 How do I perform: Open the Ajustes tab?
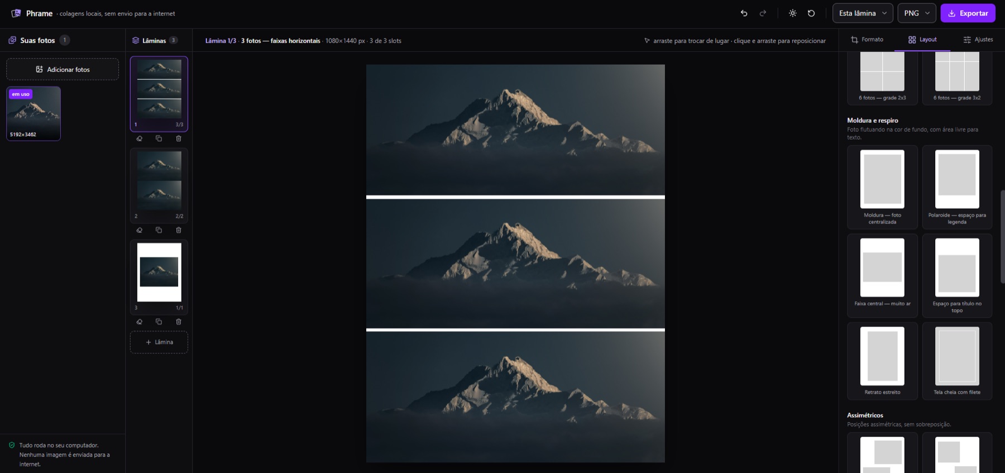pyautogui.click(x=978, y=40)
